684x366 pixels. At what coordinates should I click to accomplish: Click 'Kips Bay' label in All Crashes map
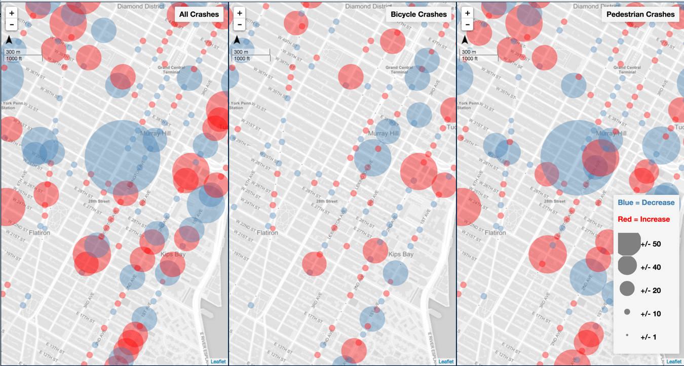(x=173, y=254)
